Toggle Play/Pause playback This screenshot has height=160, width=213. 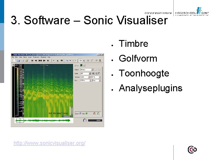tap(40, 60)
